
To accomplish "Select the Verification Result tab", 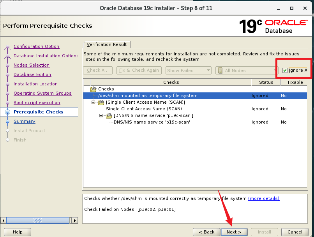I will pos(106,44).
